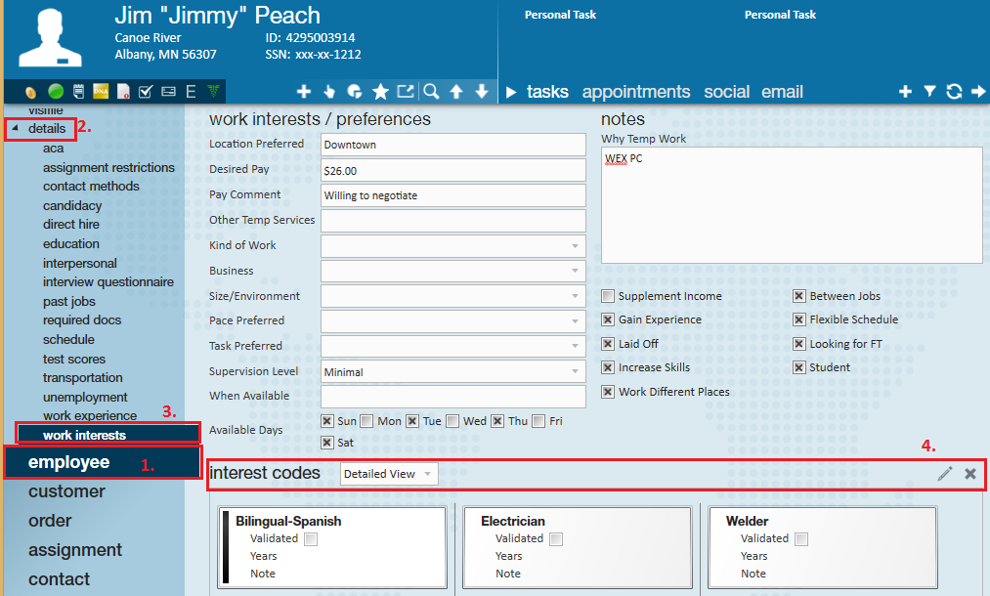The height and width of the screenshot is (596, 990).
Task: Select interview questionnaire in details tree
Action: (x=108, y=282)
